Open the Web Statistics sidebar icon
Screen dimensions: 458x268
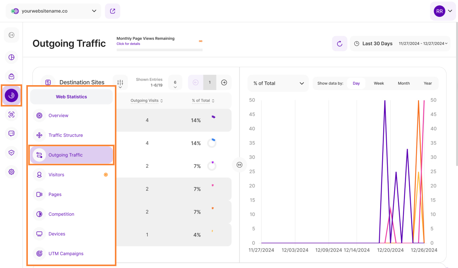point(11,95)
